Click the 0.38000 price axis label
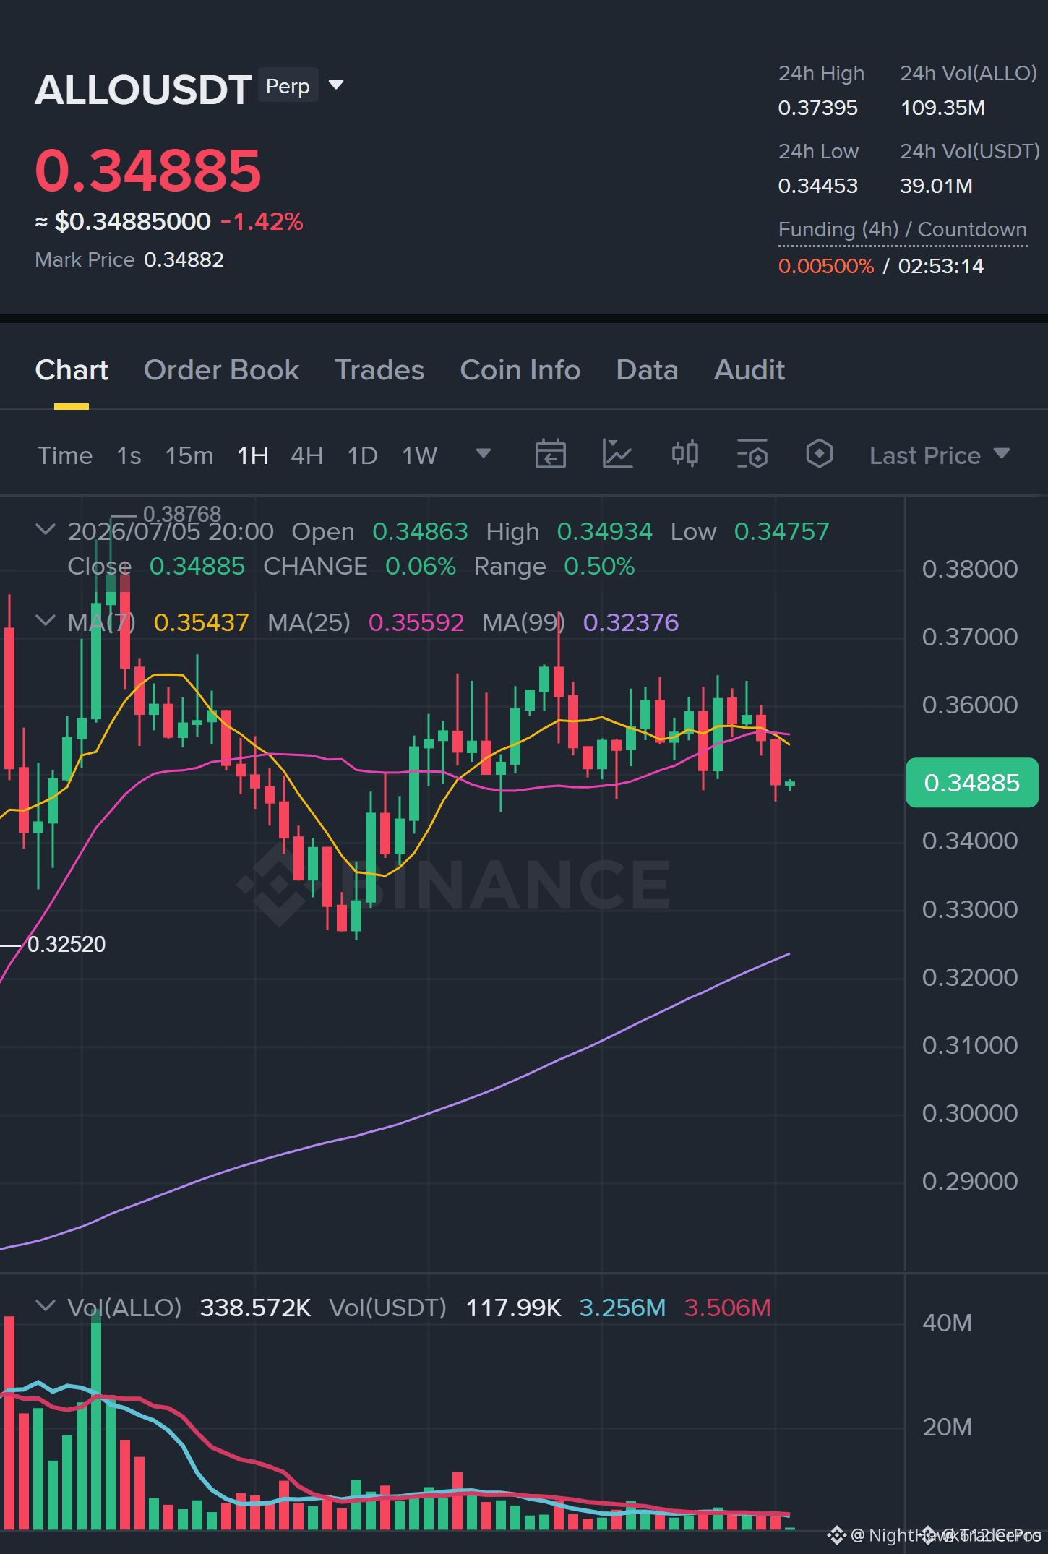This screenshot has height=1554, width=1048. point(970,569)
